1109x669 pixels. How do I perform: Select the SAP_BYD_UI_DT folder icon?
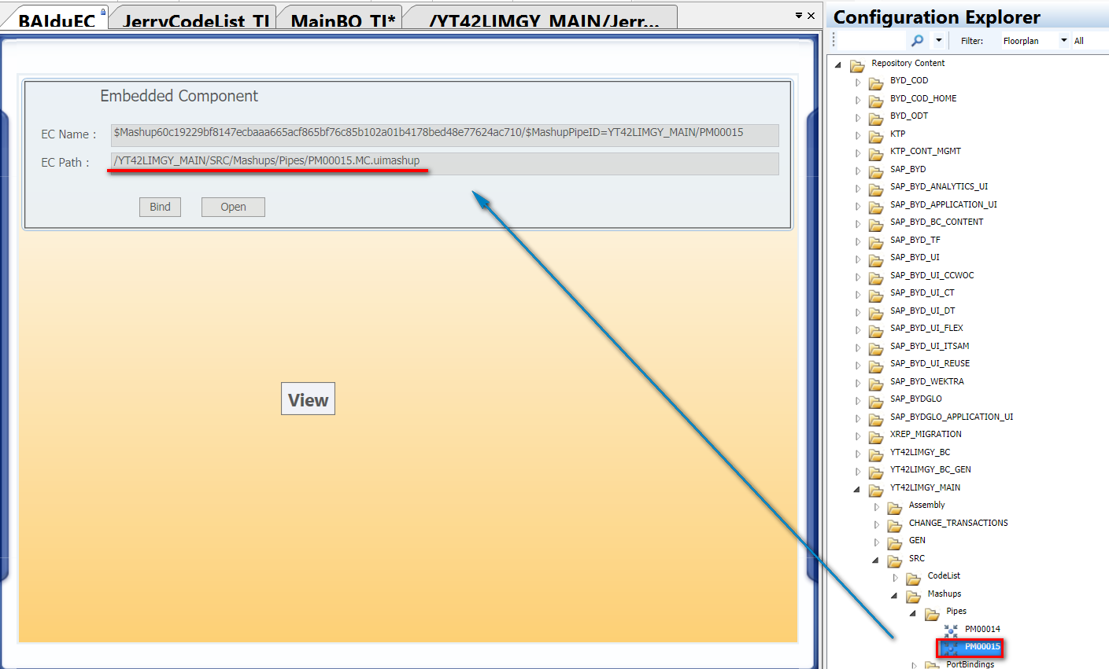click(x=876, y=313)
